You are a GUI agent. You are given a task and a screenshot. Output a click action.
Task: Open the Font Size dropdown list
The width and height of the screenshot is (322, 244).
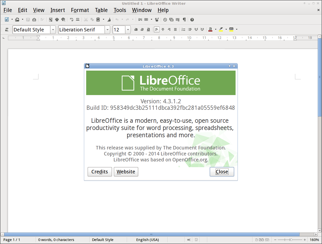(x=128, y=30)
